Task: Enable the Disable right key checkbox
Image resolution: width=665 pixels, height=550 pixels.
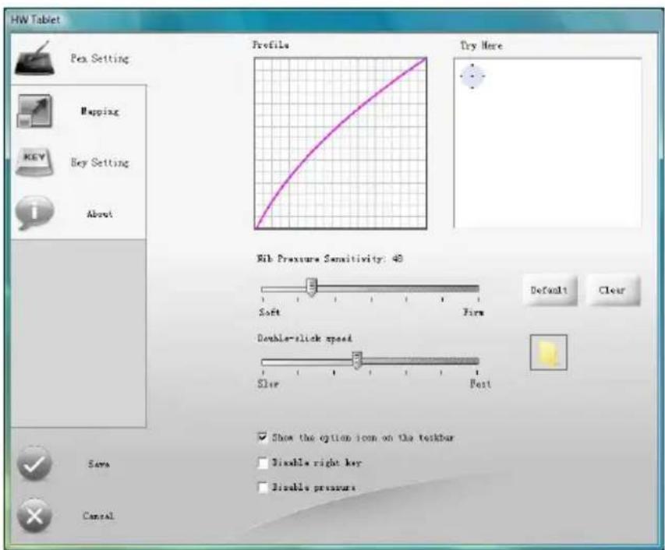Action: [x=263, y=463]
